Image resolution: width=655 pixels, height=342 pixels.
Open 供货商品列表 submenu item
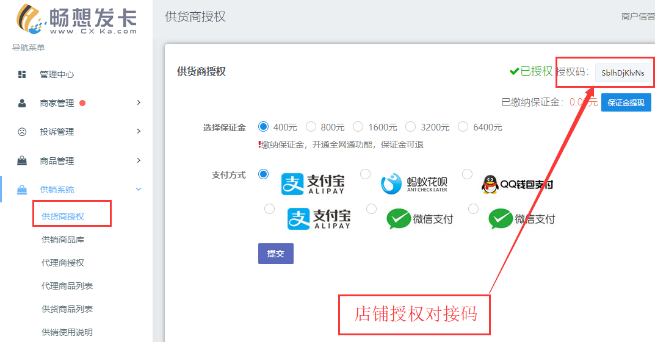(x=67, y=309)
